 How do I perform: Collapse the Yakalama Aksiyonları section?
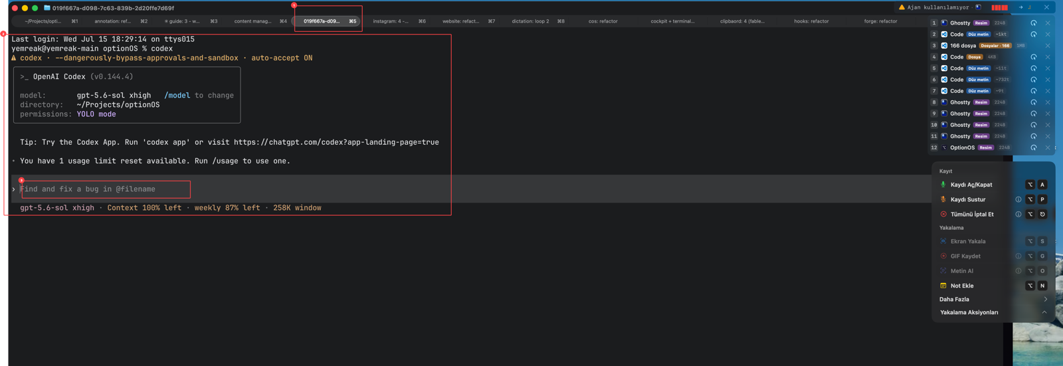point(1044,312)
